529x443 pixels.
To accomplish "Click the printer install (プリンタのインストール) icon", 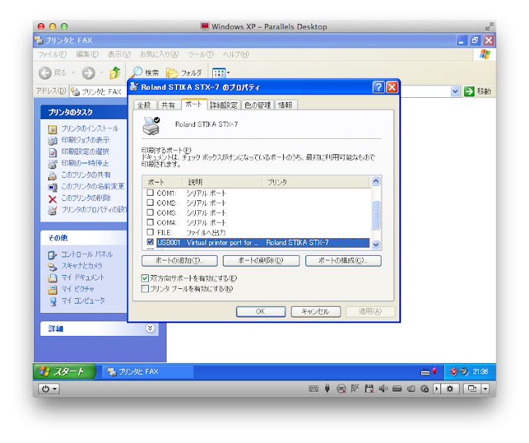I will click(52, 129).
